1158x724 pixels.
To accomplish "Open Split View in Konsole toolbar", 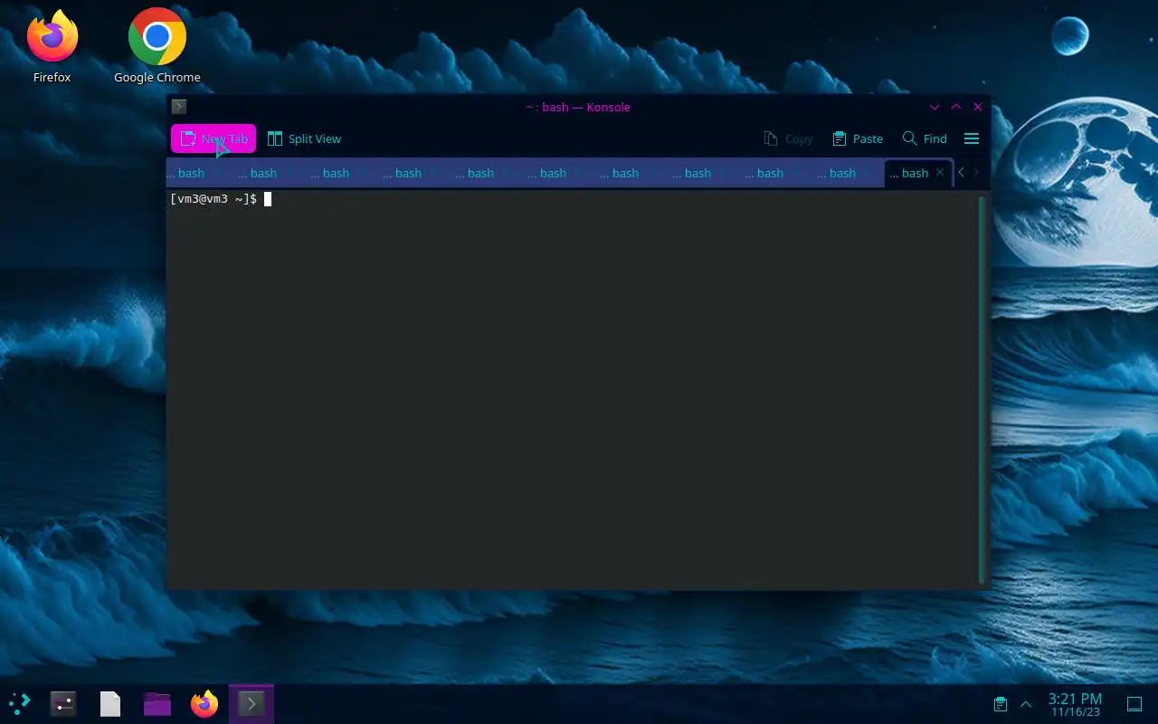I will [x=304, y=138].
